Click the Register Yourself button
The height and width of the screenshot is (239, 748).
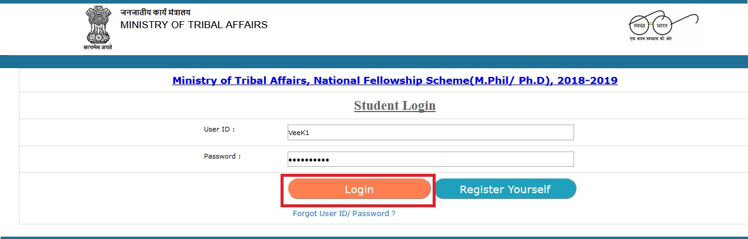(505, 189)
